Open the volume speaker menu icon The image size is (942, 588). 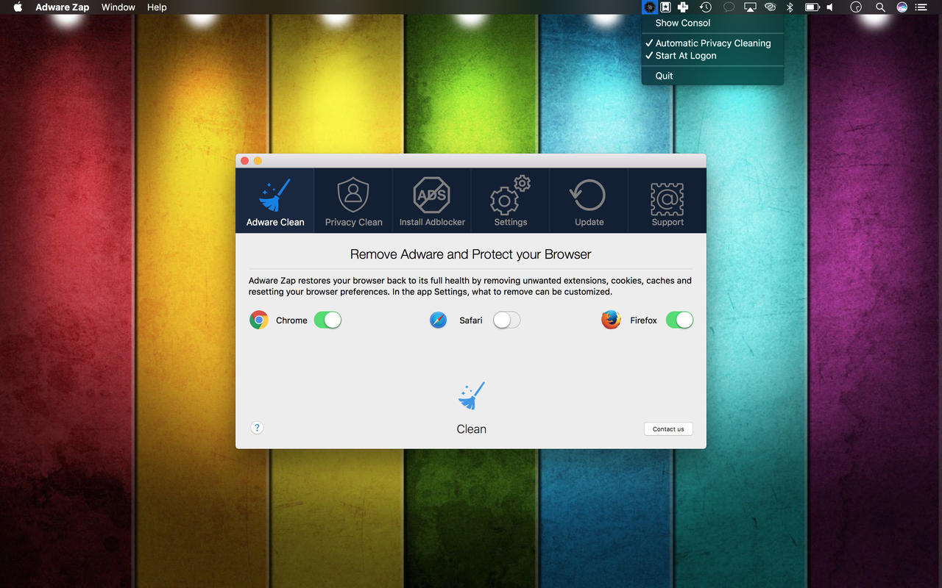coord(830,7)
